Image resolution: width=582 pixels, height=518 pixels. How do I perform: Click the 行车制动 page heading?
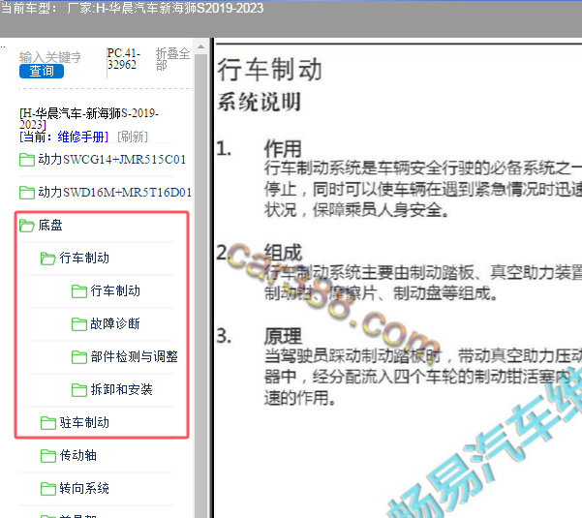point(269,70)
